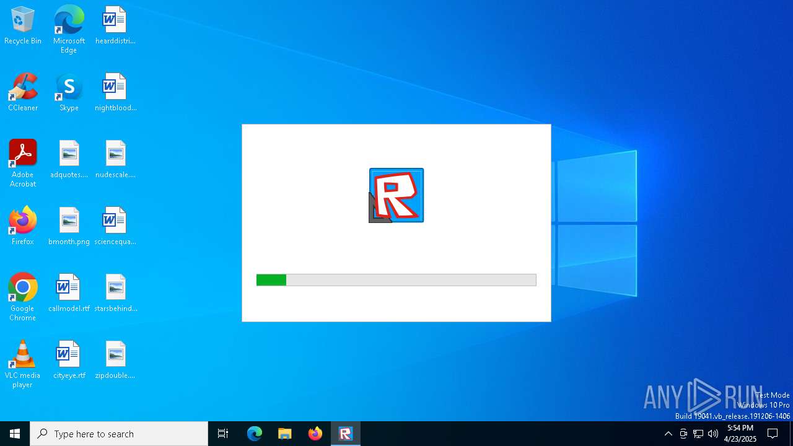793x446 pixels.
Task: Click the Show desktop sliver at taskbar end
Action: point(791,434)
